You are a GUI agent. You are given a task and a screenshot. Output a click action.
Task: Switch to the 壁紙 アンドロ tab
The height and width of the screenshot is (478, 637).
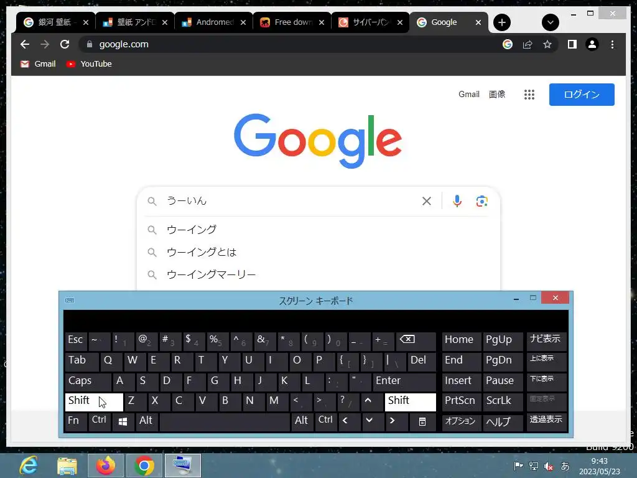(135, 22)
